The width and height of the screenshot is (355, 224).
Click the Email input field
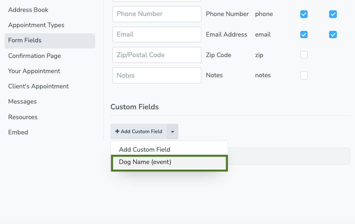click(156, 35)
